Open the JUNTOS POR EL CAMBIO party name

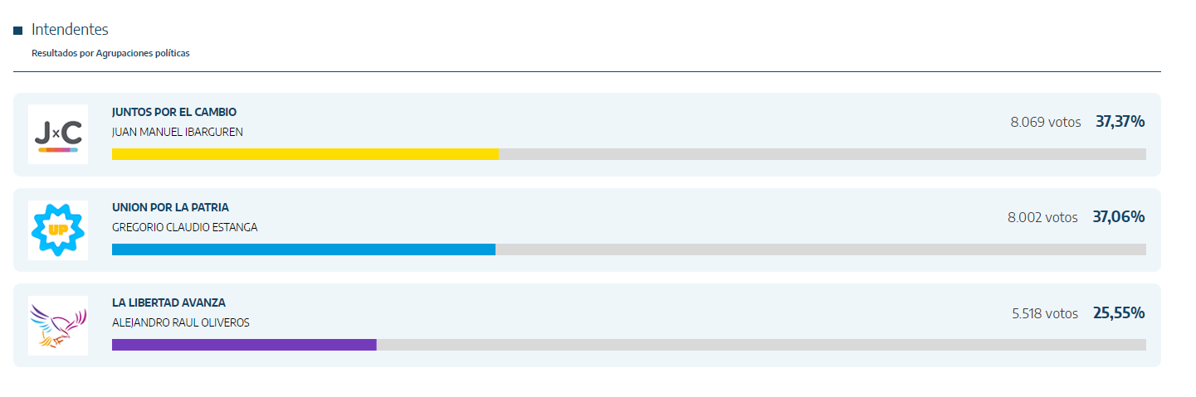click(174, 112)
